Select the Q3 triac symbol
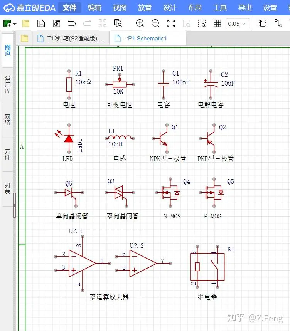The height and width of the screenshot is (331, 290). 120,195
